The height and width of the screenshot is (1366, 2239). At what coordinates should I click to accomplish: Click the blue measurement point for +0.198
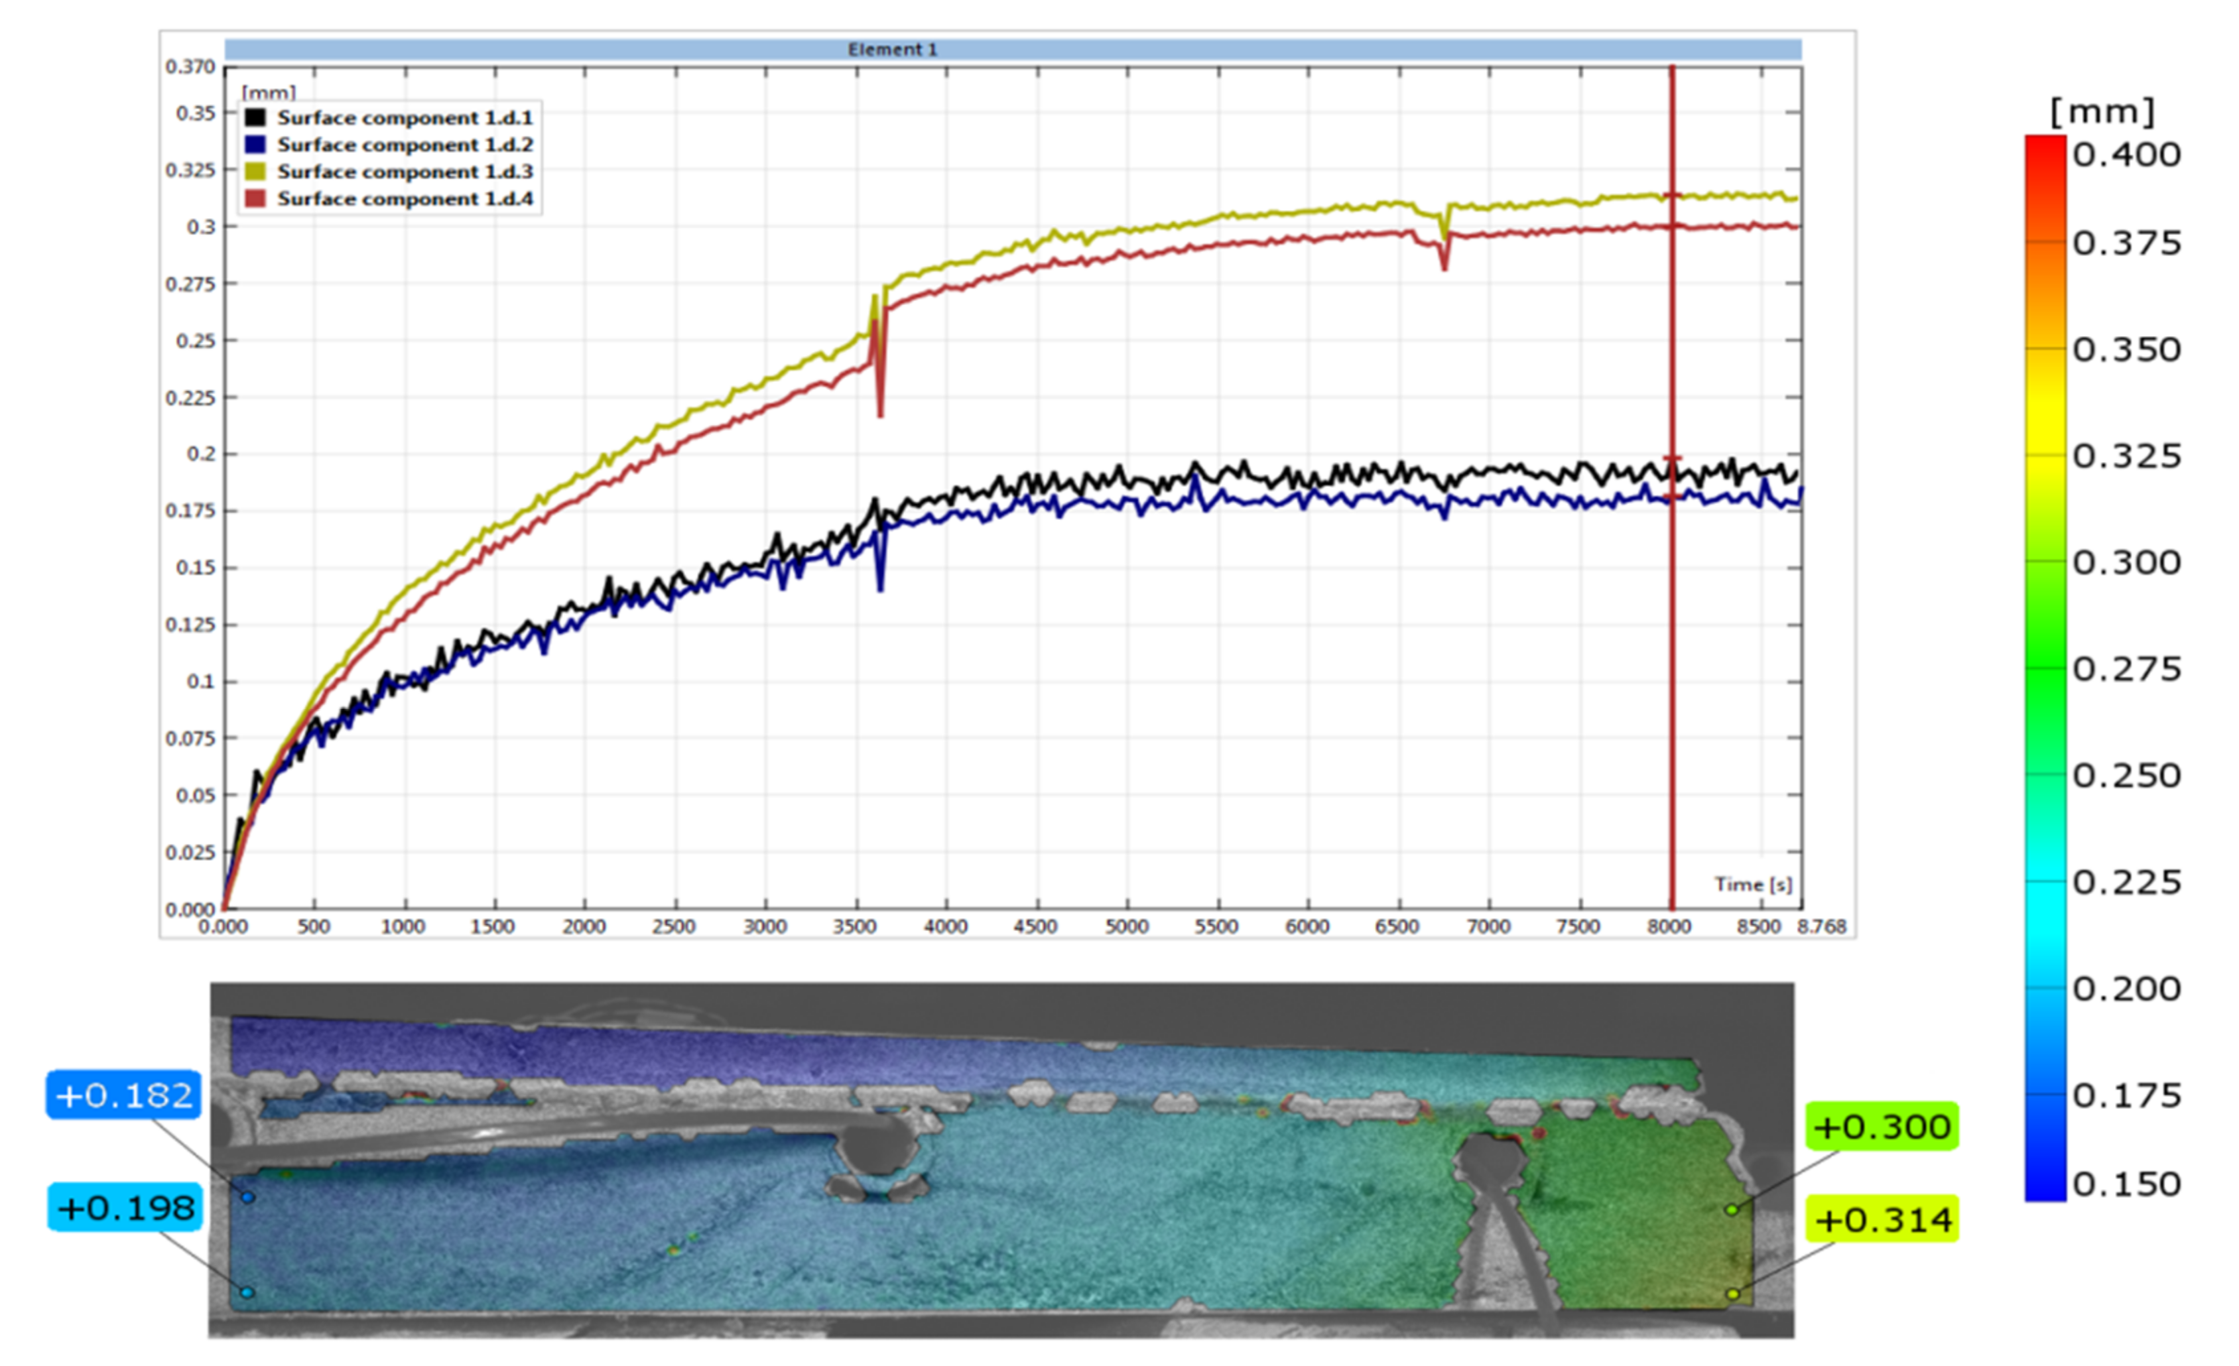click(x=247, y=1292)
